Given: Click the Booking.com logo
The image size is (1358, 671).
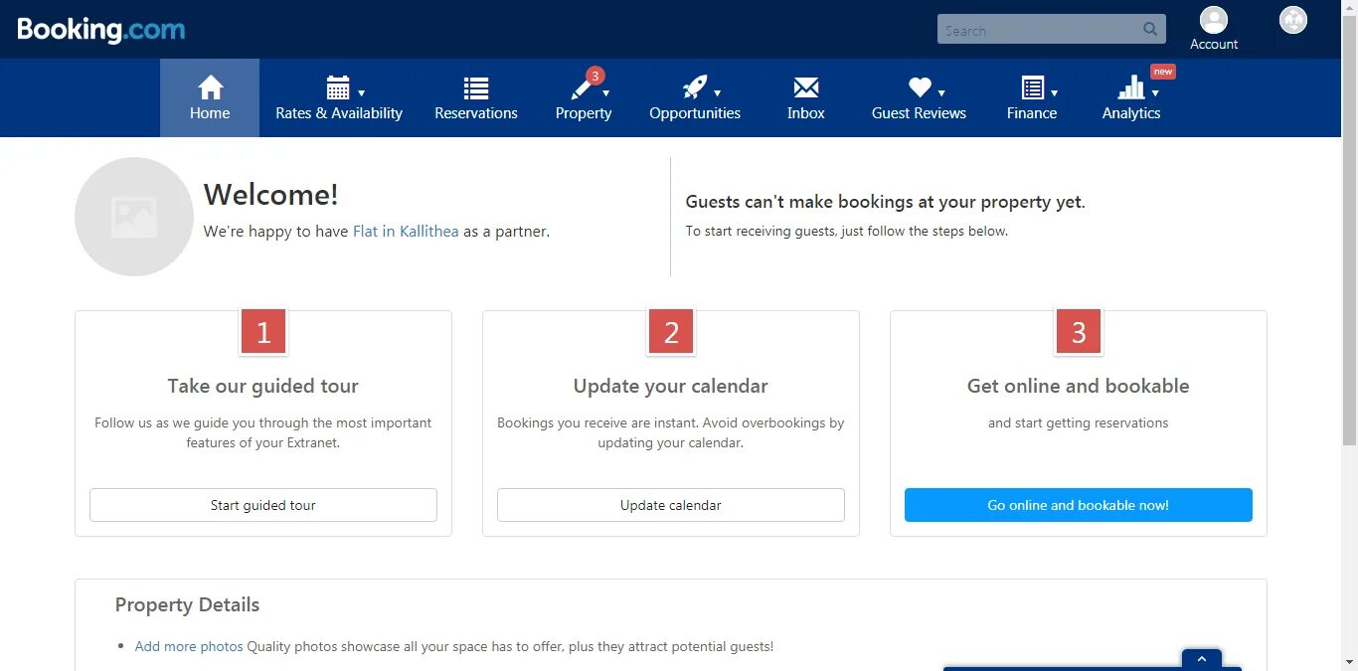Looking at the screenshot, I should (100, 30).
